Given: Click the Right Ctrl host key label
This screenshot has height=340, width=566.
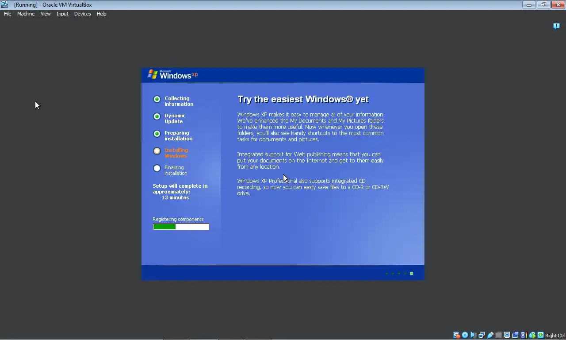Looking at the screenshot, I should pyautogui.click(x=555, y=336).
